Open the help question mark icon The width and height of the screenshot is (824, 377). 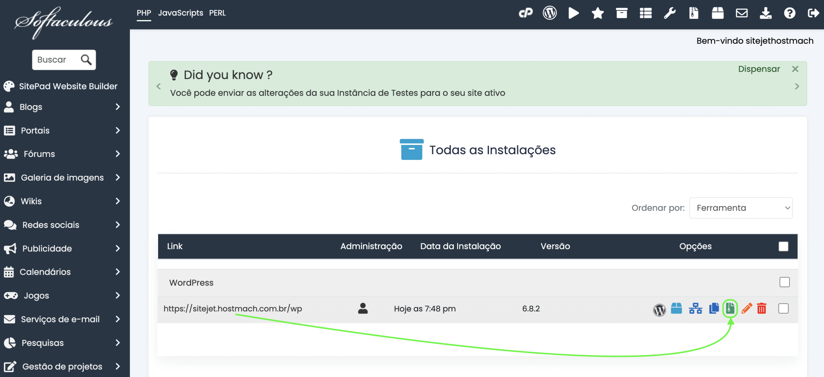790,13
